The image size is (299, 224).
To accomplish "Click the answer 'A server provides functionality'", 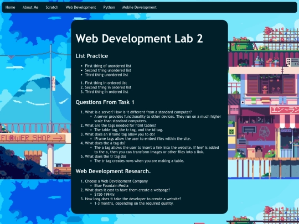I will click(x=157, y=119).
